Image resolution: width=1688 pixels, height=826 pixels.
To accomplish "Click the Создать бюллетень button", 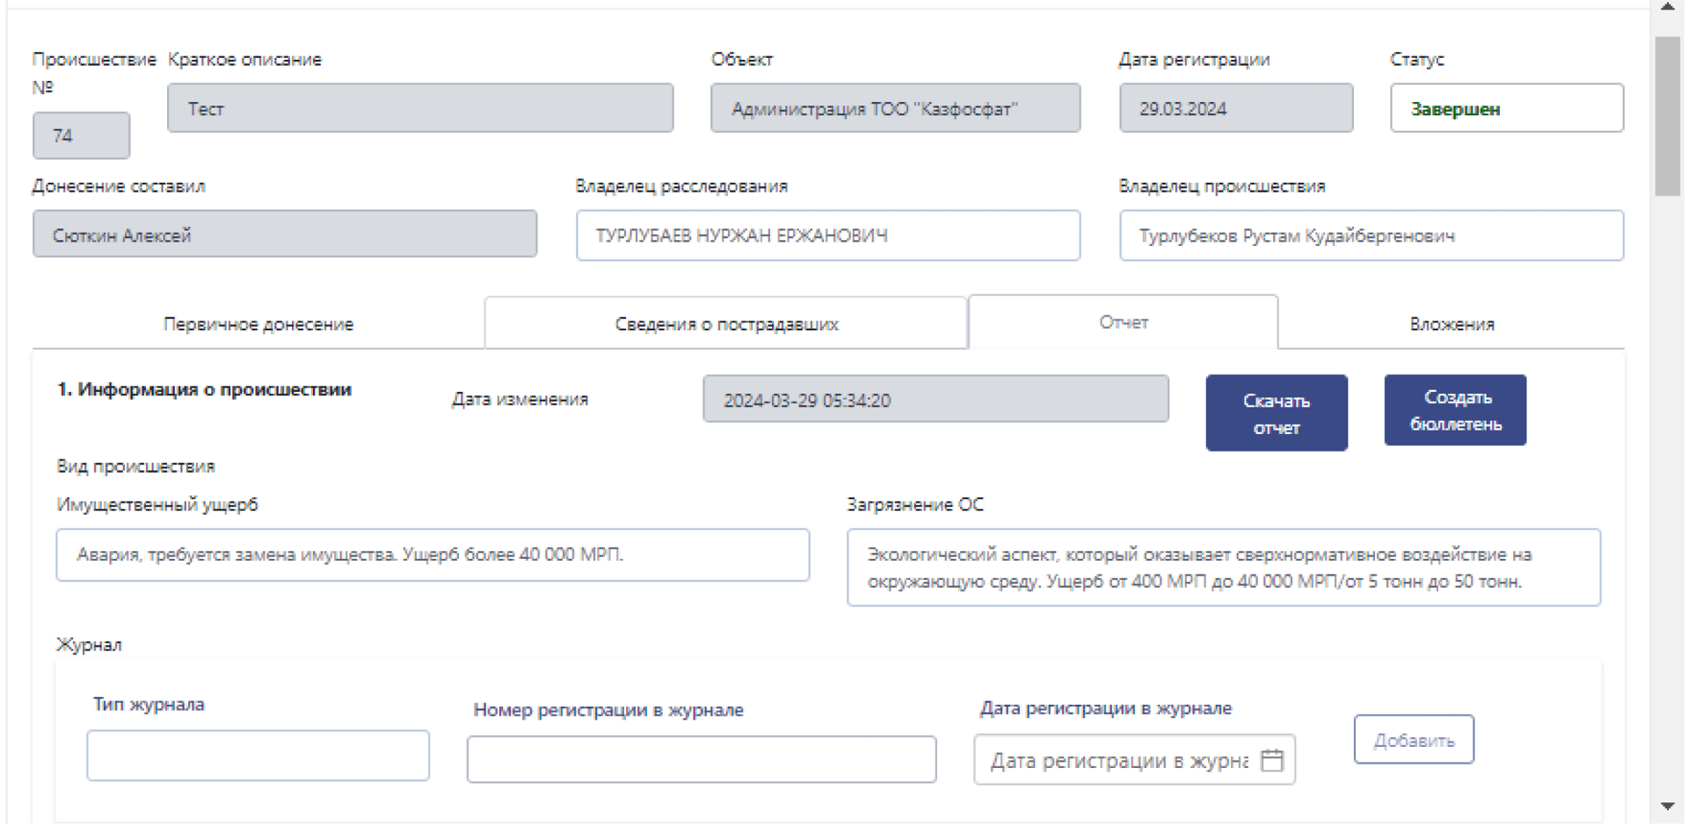I will [x=1456, y=410].
